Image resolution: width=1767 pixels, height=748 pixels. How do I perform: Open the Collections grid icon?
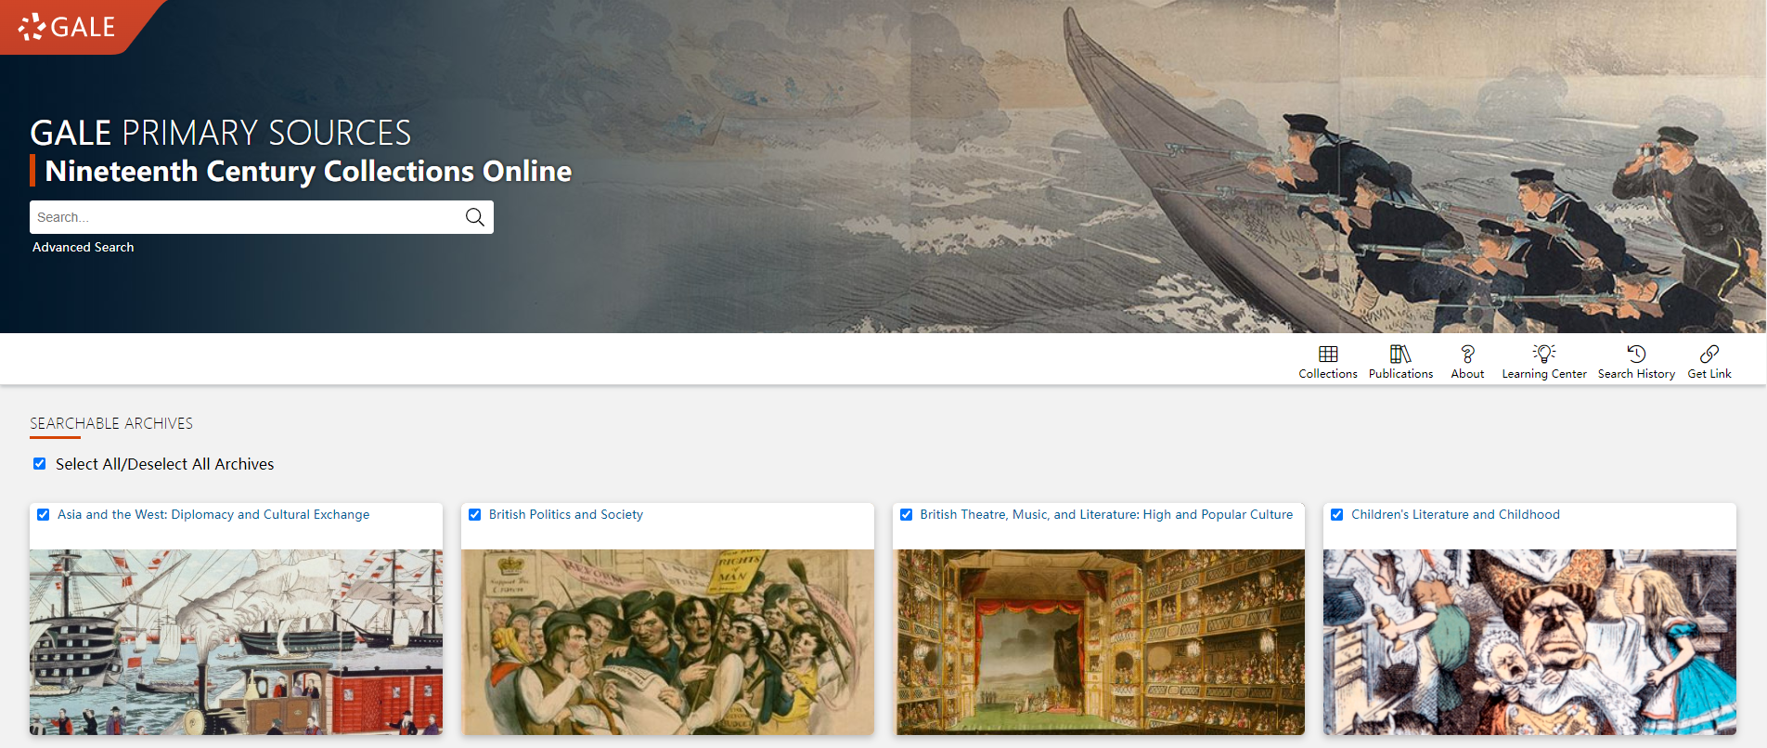point(1328,354)
